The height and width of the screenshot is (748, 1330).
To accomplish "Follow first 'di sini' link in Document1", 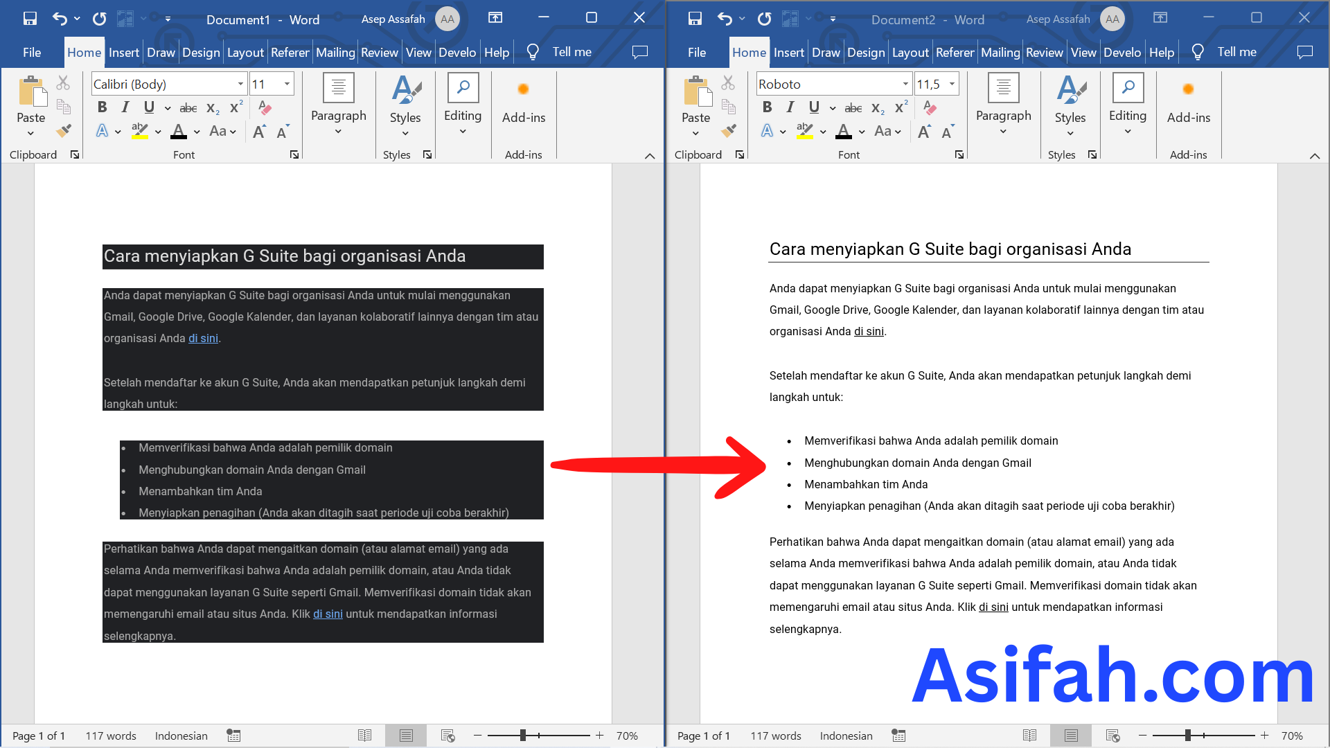I will [203, 338].
